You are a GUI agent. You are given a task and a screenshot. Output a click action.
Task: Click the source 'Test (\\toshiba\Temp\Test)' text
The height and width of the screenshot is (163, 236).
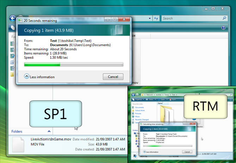(x=70, y=41)
